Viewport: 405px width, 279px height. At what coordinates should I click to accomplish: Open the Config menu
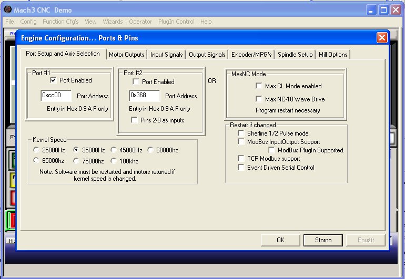coord(28,22)
